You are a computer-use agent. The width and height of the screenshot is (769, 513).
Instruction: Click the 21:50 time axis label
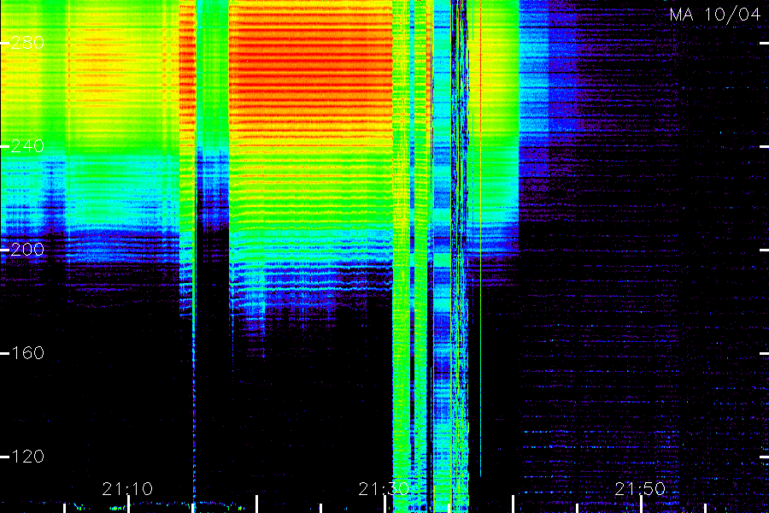pyautogui.click(x=641, y=489)
